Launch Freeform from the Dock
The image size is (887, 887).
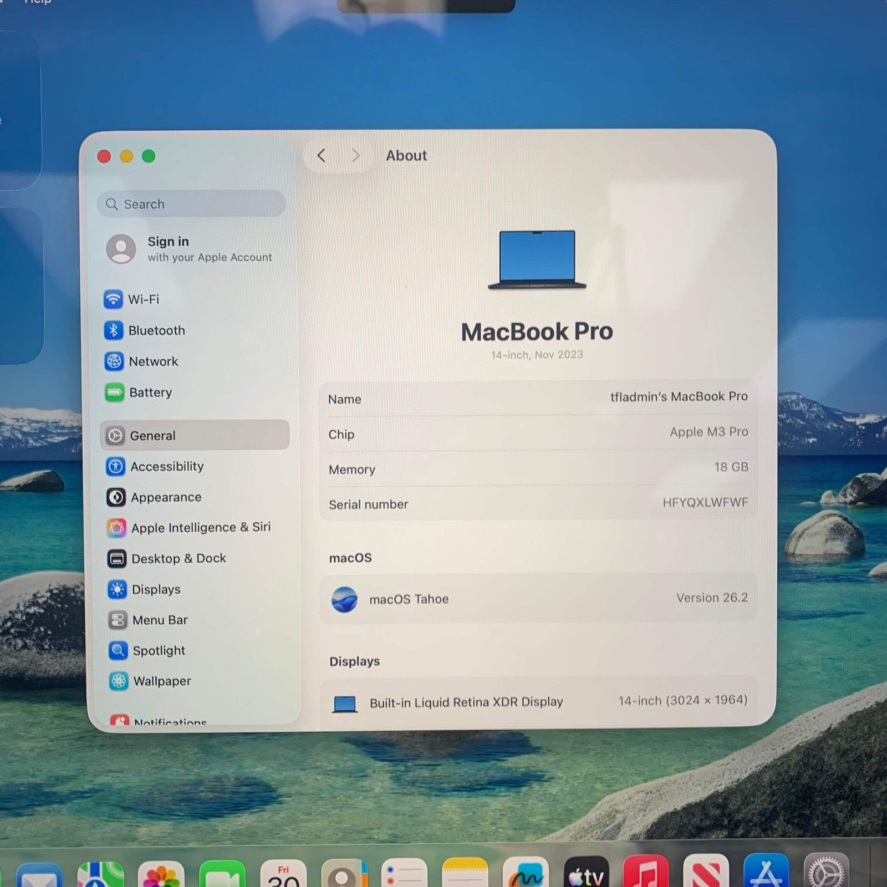(526, 871)
